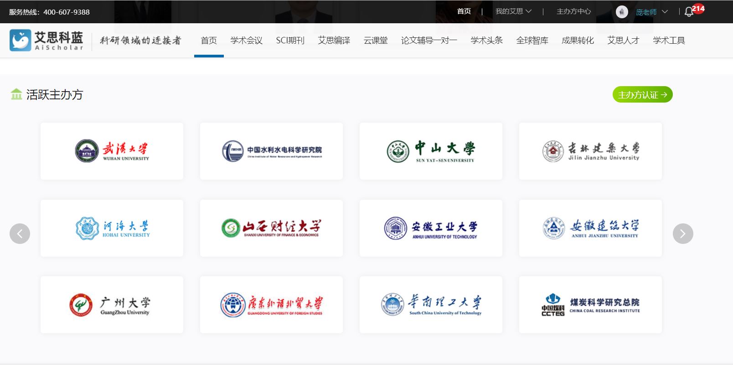The height and width of the screenshot is (367, 733).
Task: Open the China Coal Research Institute card
Action: (x=590, y=305)
